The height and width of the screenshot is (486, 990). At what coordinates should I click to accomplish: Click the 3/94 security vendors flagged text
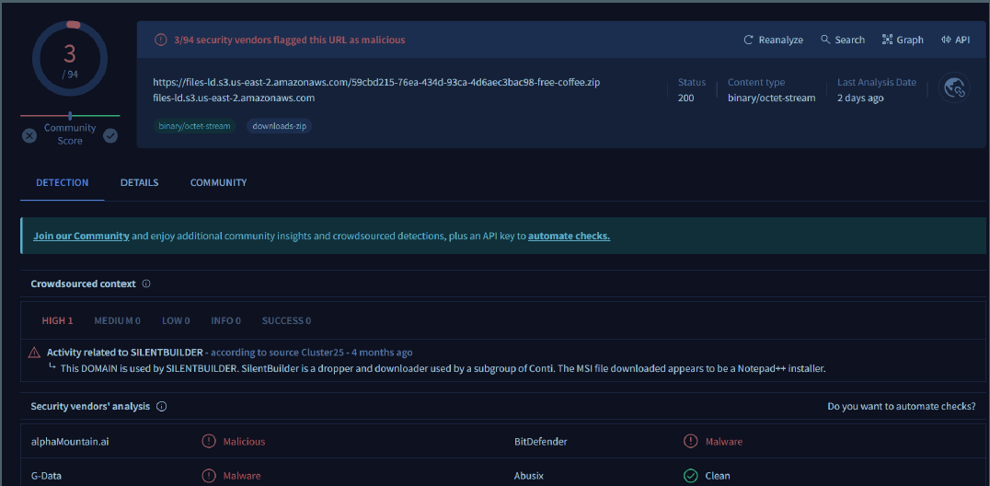coord(290,40)
